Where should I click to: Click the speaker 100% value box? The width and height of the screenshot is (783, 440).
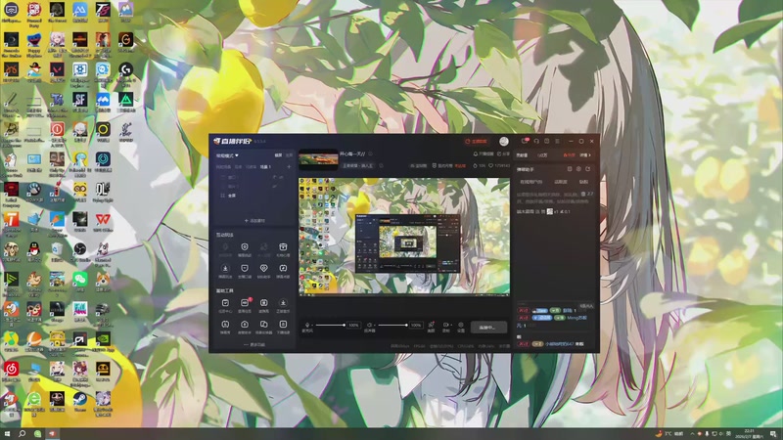coord(416,326)
